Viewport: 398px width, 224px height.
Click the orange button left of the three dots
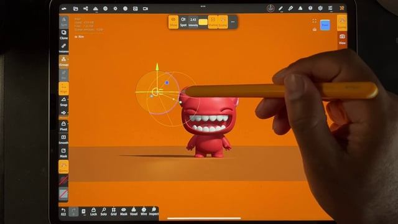223,22
